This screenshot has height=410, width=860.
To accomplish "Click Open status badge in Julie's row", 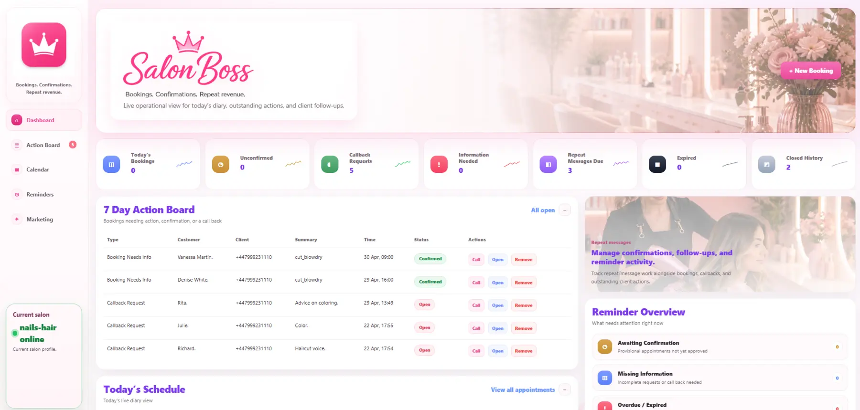I will 424,327.
